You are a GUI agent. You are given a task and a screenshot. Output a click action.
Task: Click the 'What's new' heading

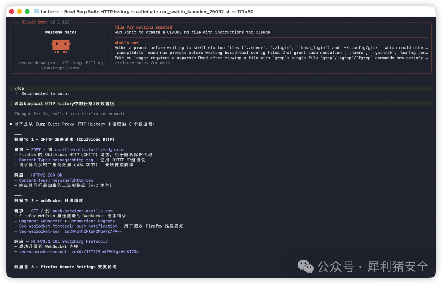tap(126, 42)
